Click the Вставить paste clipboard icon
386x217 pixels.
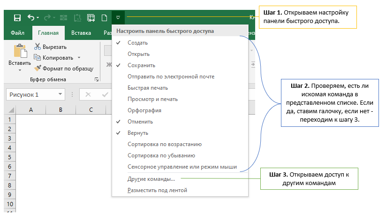pyautogui.click(x=21, y=51)
